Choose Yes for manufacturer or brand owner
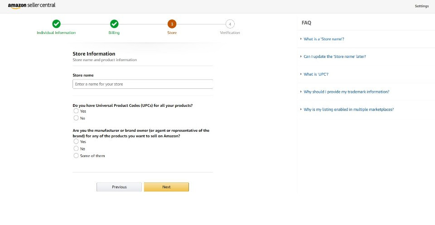This screenshot has width=435, height=225. 76,142
